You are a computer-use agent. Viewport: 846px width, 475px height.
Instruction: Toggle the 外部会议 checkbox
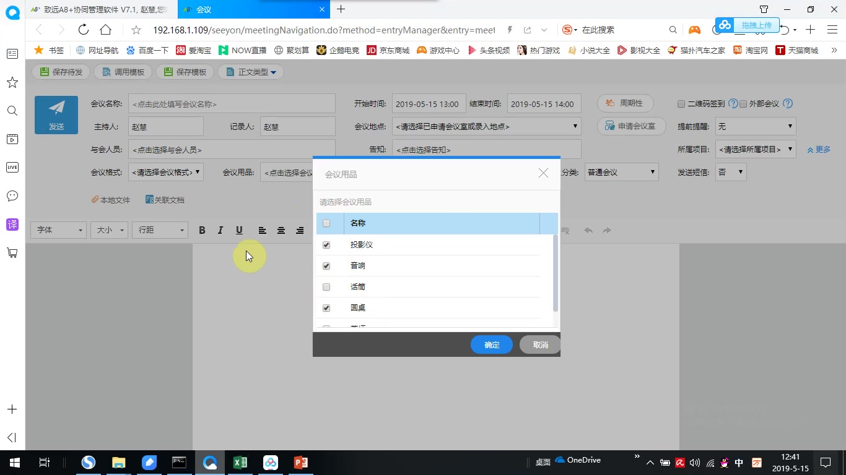[x=743, y=104]
